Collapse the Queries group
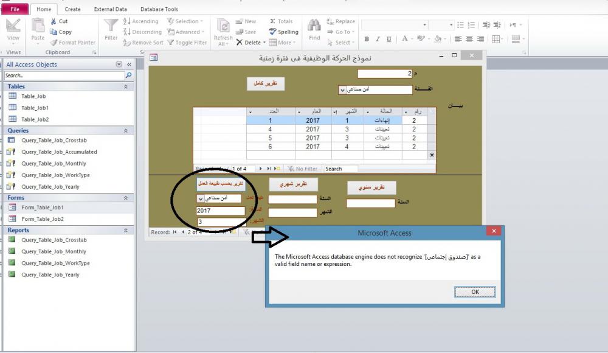This screenshot has width=608, height=353. 126,130
